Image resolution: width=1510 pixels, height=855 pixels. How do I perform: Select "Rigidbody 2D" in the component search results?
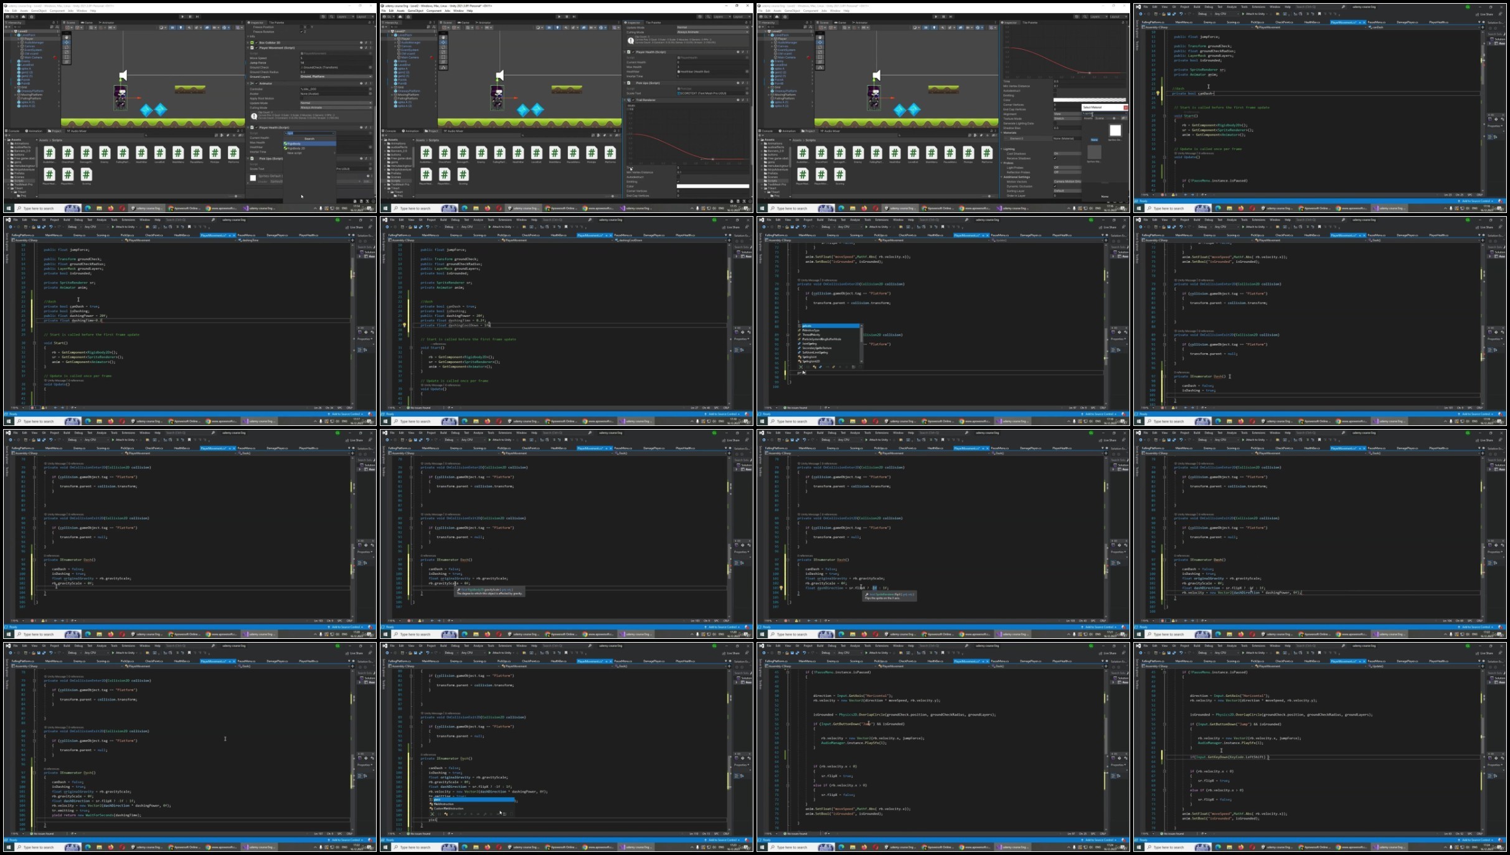click(x=309, y=148)
